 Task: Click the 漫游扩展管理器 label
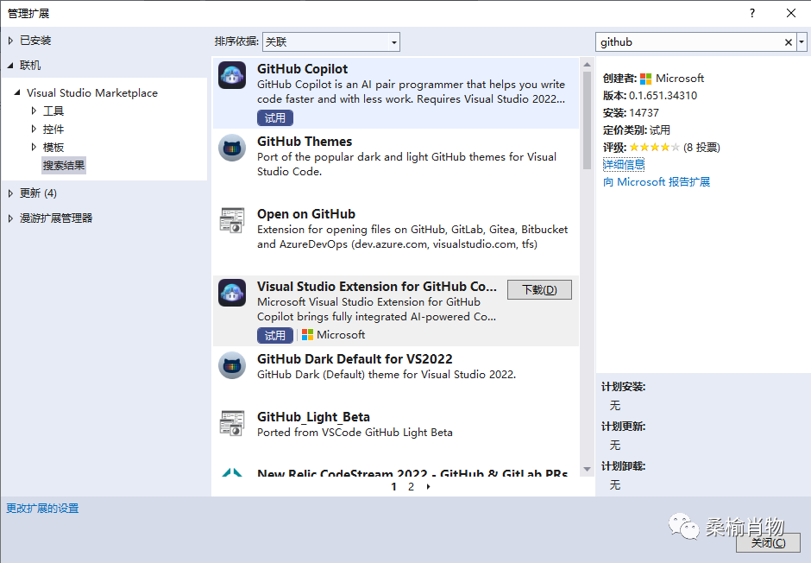click(56, 218)
